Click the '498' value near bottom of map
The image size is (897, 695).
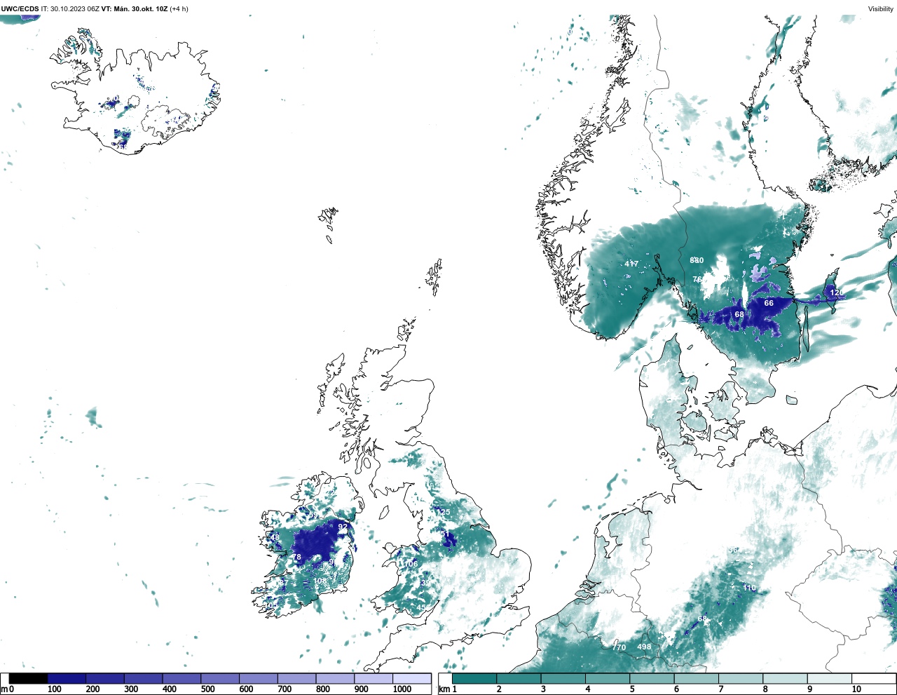644,647
